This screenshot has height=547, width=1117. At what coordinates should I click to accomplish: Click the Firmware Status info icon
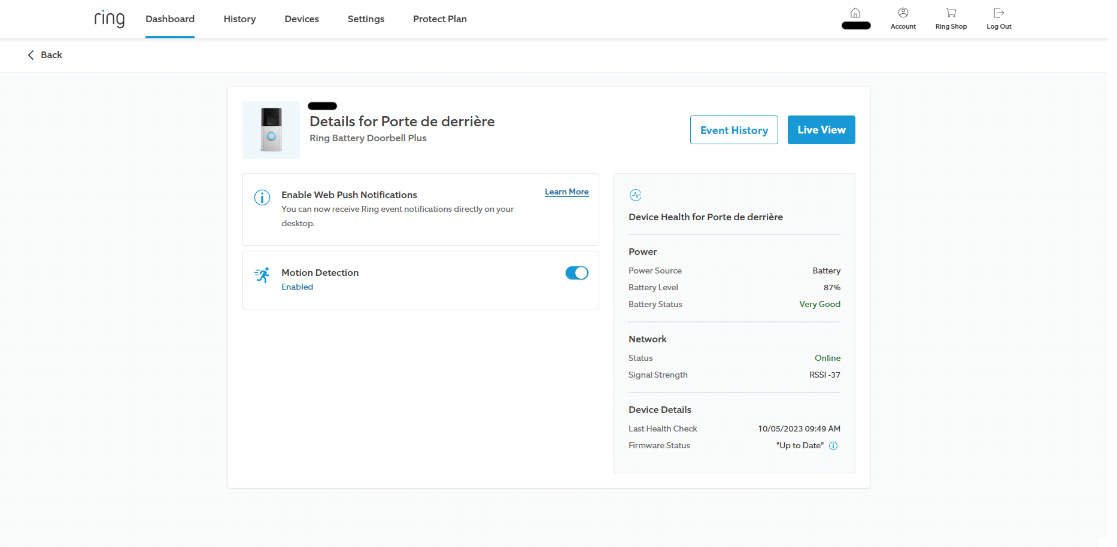pyautogui.click(x=833, y=446)
